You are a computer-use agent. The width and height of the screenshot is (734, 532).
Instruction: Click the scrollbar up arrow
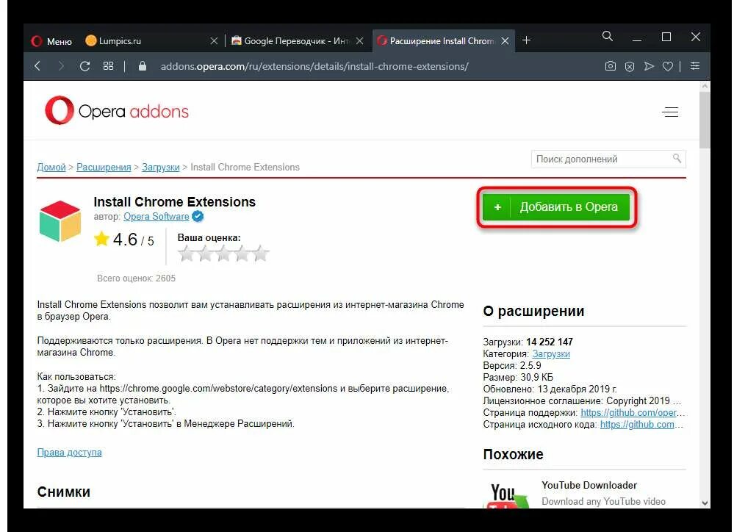(x=705, y=87)
